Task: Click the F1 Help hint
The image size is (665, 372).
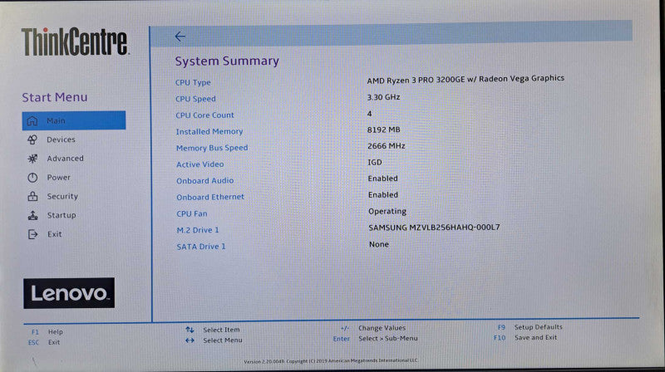Action: 47,332
